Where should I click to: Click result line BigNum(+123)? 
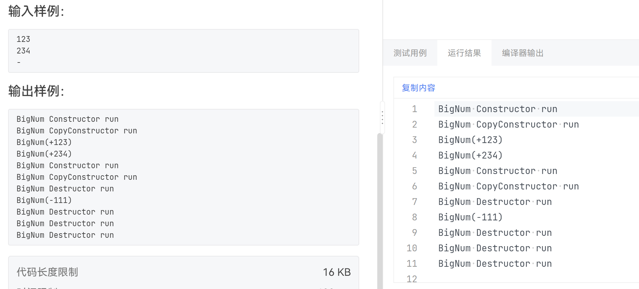(x=470, y=140)
